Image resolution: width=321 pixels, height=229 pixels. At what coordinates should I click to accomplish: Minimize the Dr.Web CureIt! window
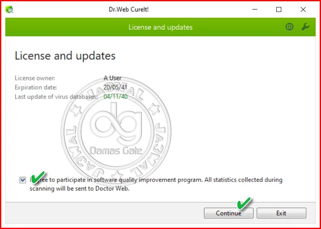(255, 9)
